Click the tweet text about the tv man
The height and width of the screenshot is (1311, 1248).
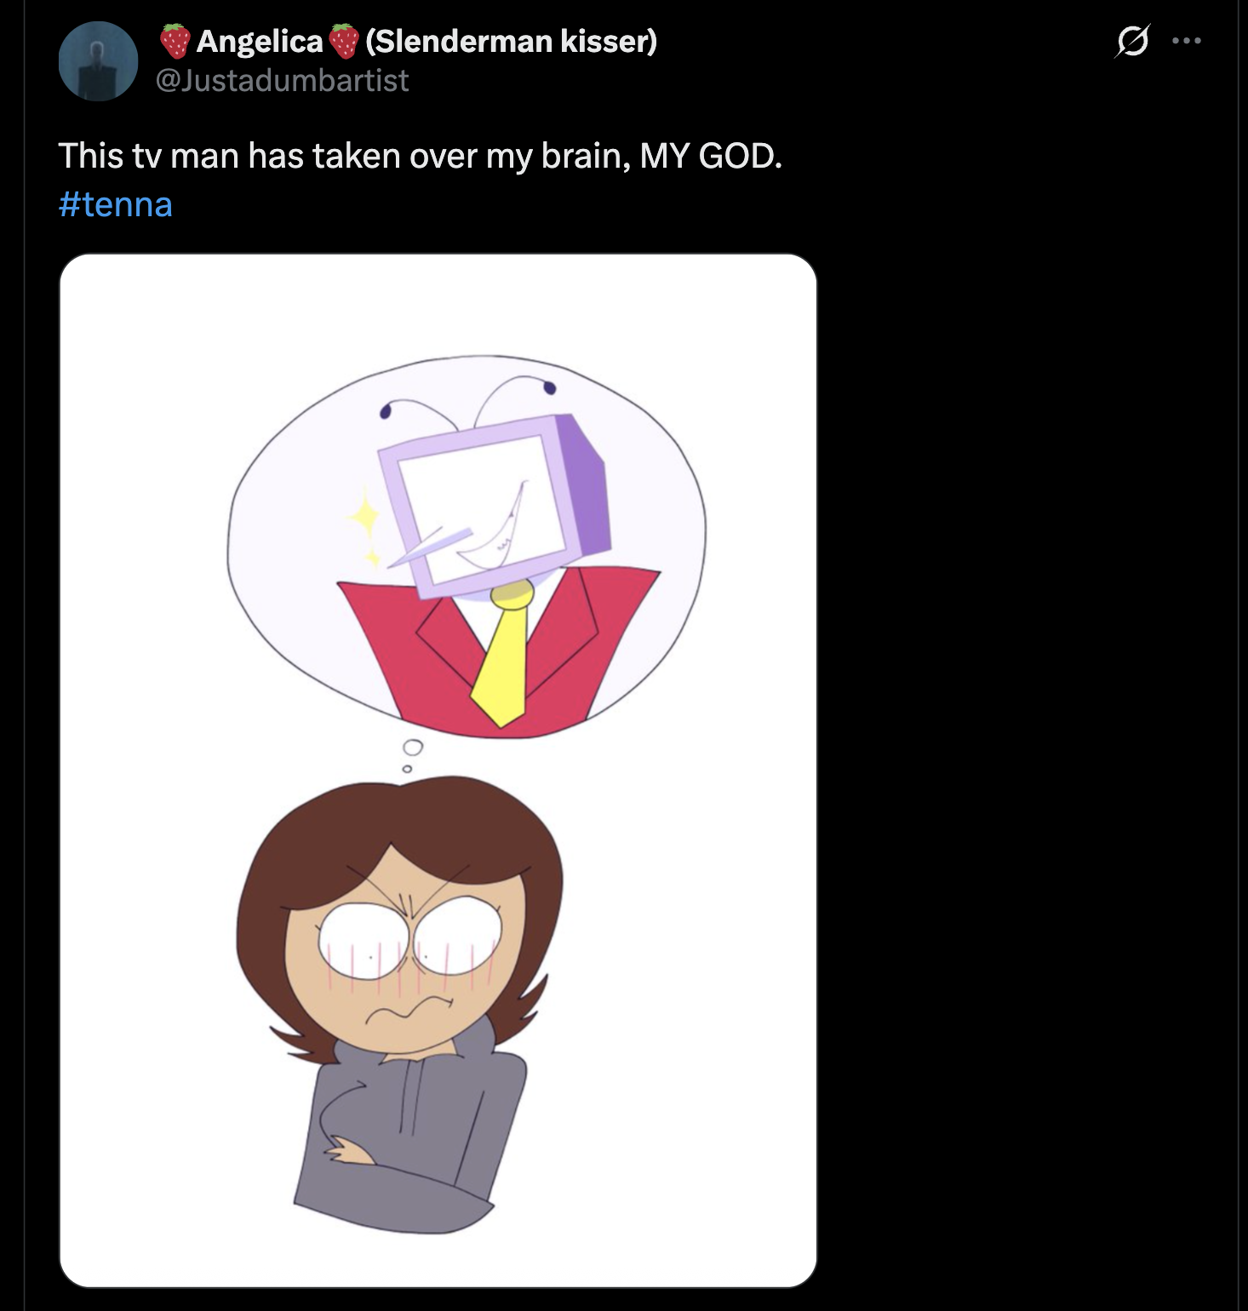click(x=341, y=156)
